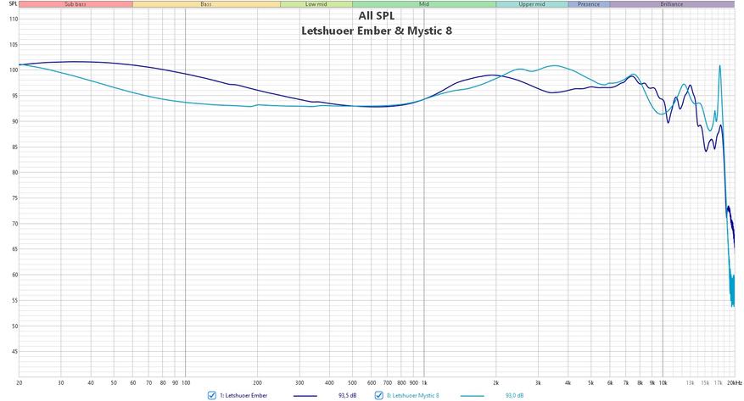This screenshot has width=744, height=401.
Task: Click the 110 SPL axis value
Action: (x=13, y=19)
